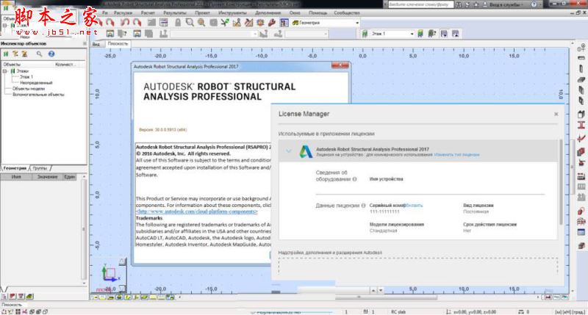This screenshot has width=588, height=315.
Task: Open the Расчет menu
Action: (148, 12)
